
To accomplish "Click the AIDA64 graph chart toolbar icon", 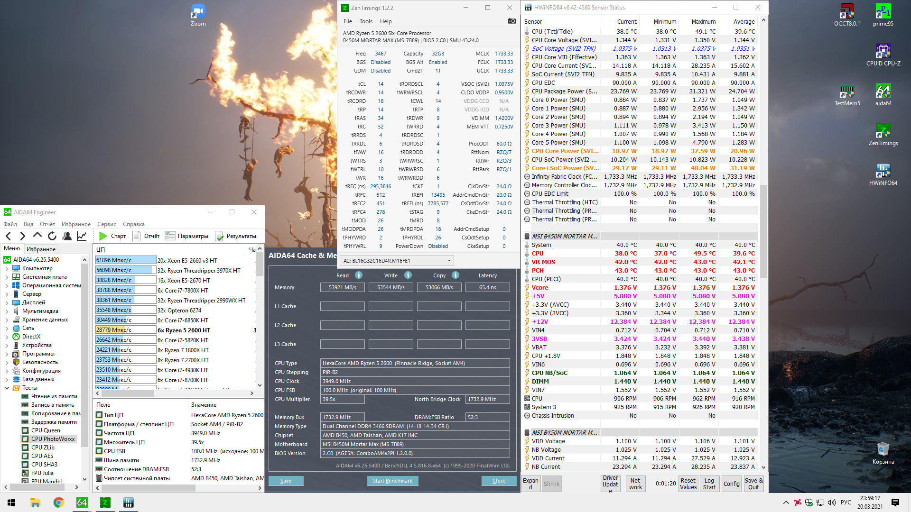I will point(82,236).
